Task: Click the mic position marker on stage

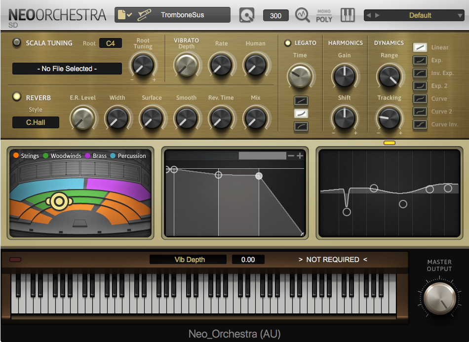Action: (x=59, y=201)
